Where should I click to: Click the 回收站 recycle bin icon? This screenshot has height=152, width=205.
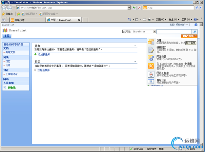click(x=5, y=88)
